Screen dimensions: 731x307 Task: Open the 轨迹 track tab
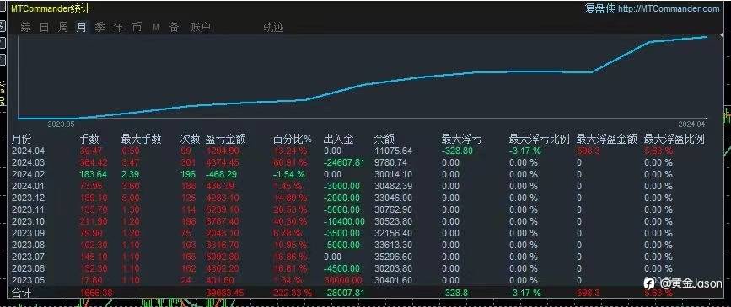point(273,28)
